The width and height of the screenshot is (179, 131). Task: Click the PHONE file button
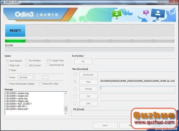click(x=88, y=89)
